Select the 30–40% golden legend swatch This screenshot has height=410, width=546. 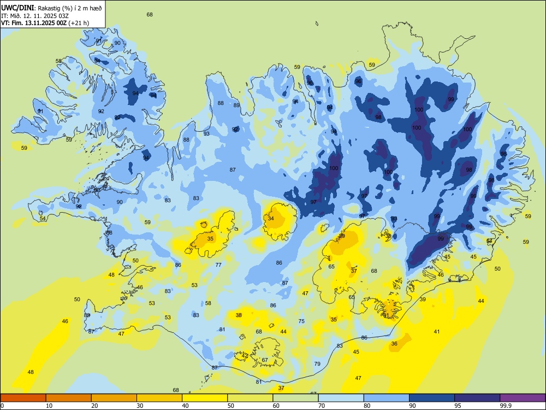[x=159, y=398]
